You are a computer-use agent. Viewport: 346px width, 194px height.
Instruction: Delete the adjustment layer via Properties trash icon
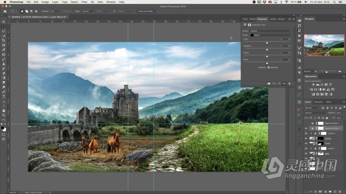tap(289, 84)
